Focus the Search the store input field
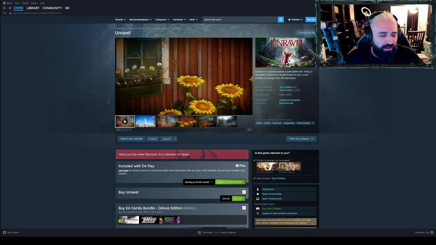Viewport: 436px width, 245px height. [x=240, y=19]
